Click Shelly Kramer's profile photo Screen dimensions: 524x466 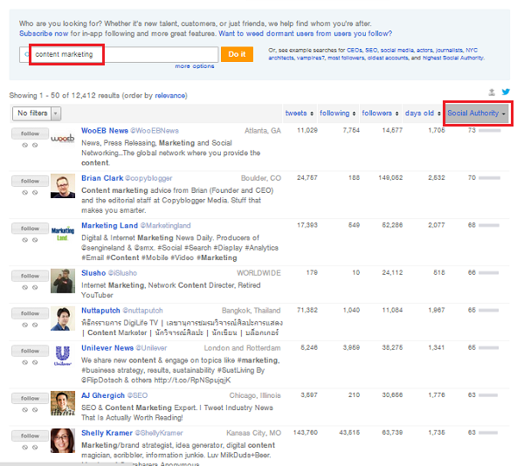(63, 441)
